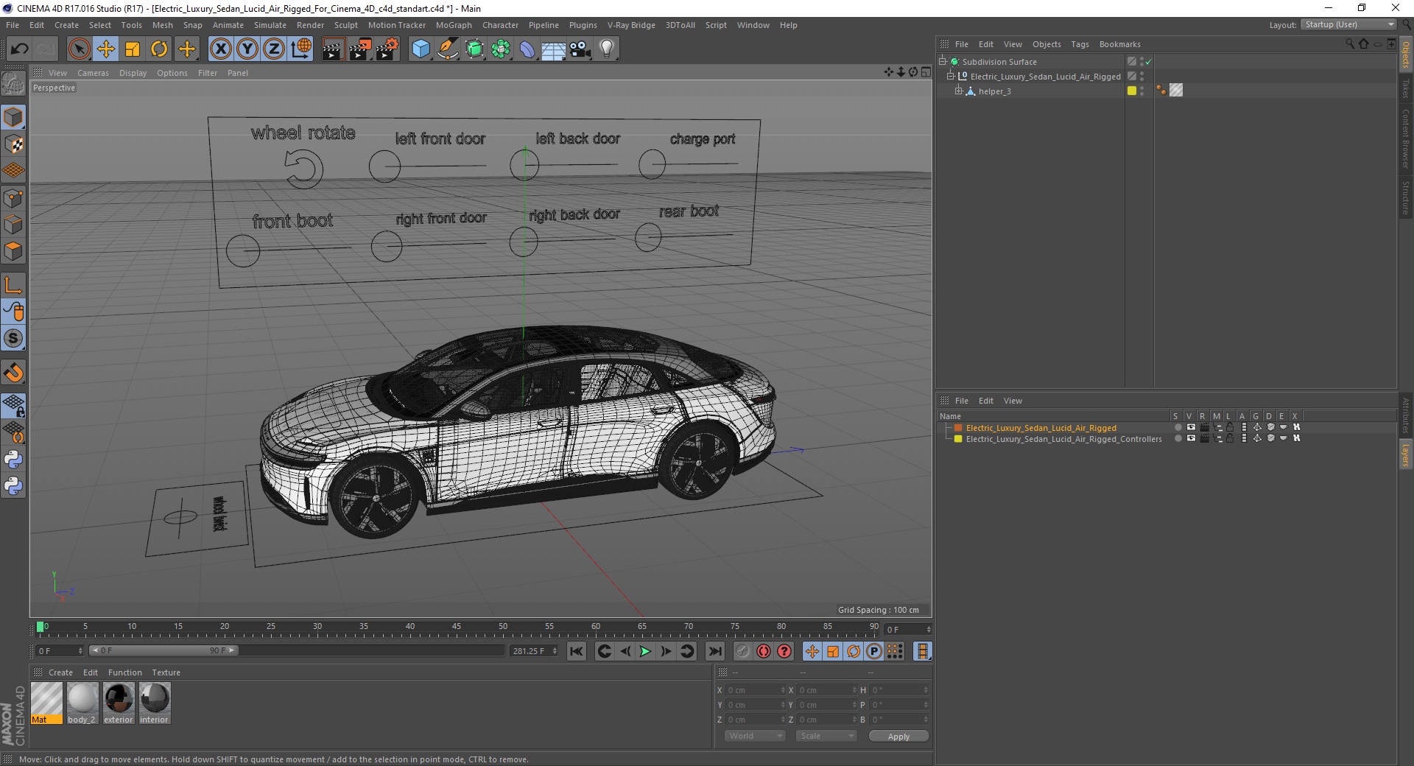Toggle the X axis lock

pos(220,49)
